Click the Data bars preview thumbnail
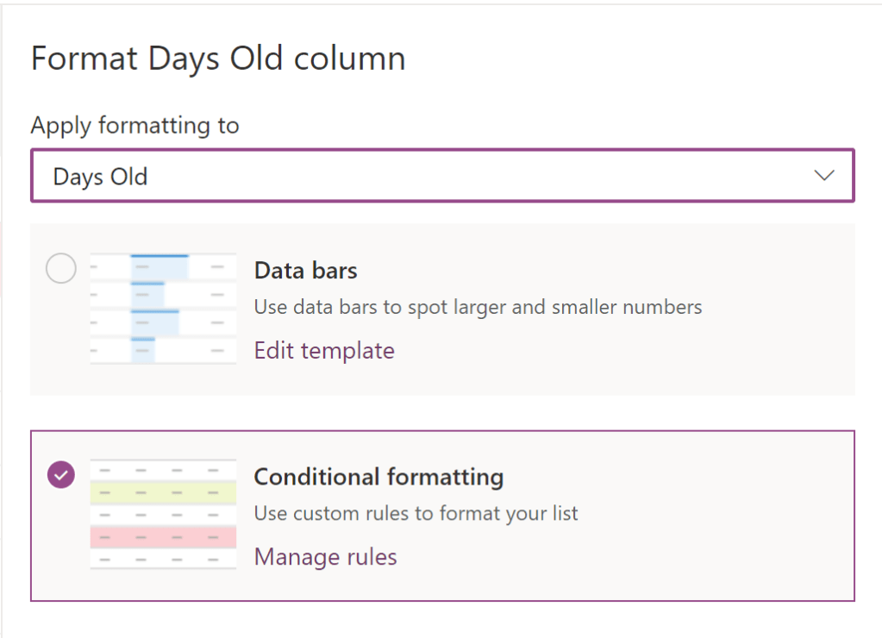 (163, 308)
